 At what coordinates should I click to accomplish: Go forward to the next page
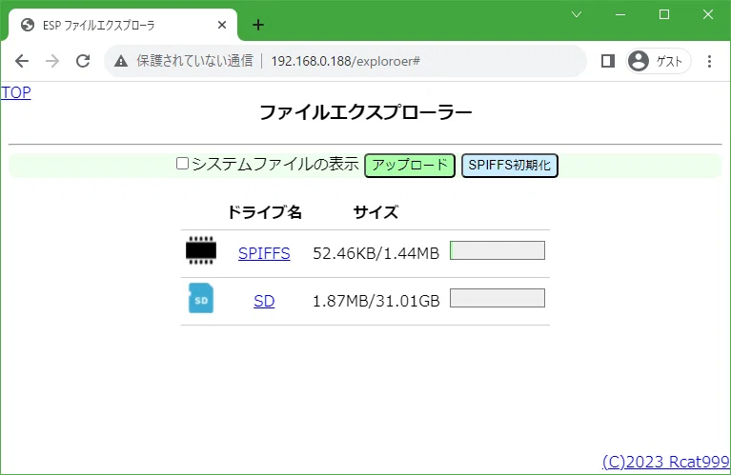pos(52,61)
